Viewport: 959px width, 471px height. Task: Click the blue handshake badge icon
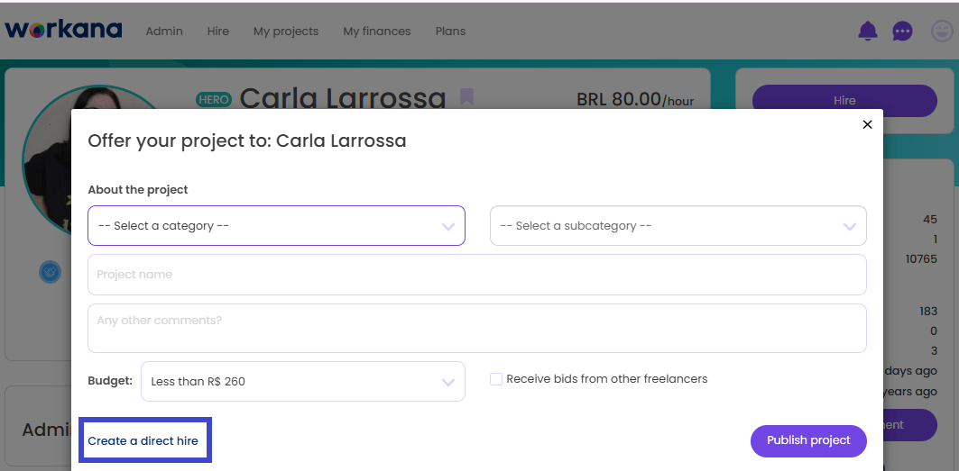point(51,272)
